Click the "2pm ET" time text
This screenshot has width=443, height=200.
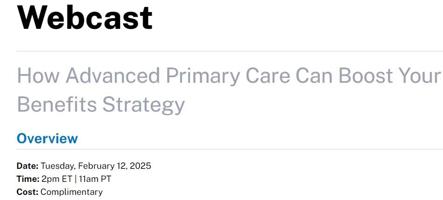(56, 179)
